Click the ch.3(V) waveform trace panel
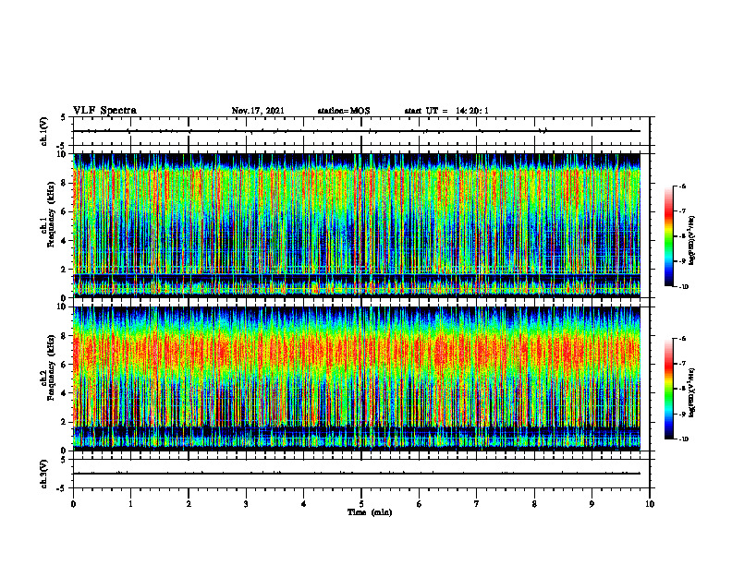Image resolution: width=732 pixels, height=565 pixels. click(361, 474)
